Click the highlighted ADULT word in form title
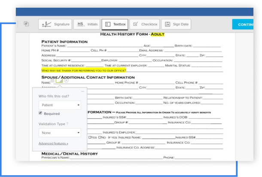Screen dimensions: 262x177 pos(157,34)
